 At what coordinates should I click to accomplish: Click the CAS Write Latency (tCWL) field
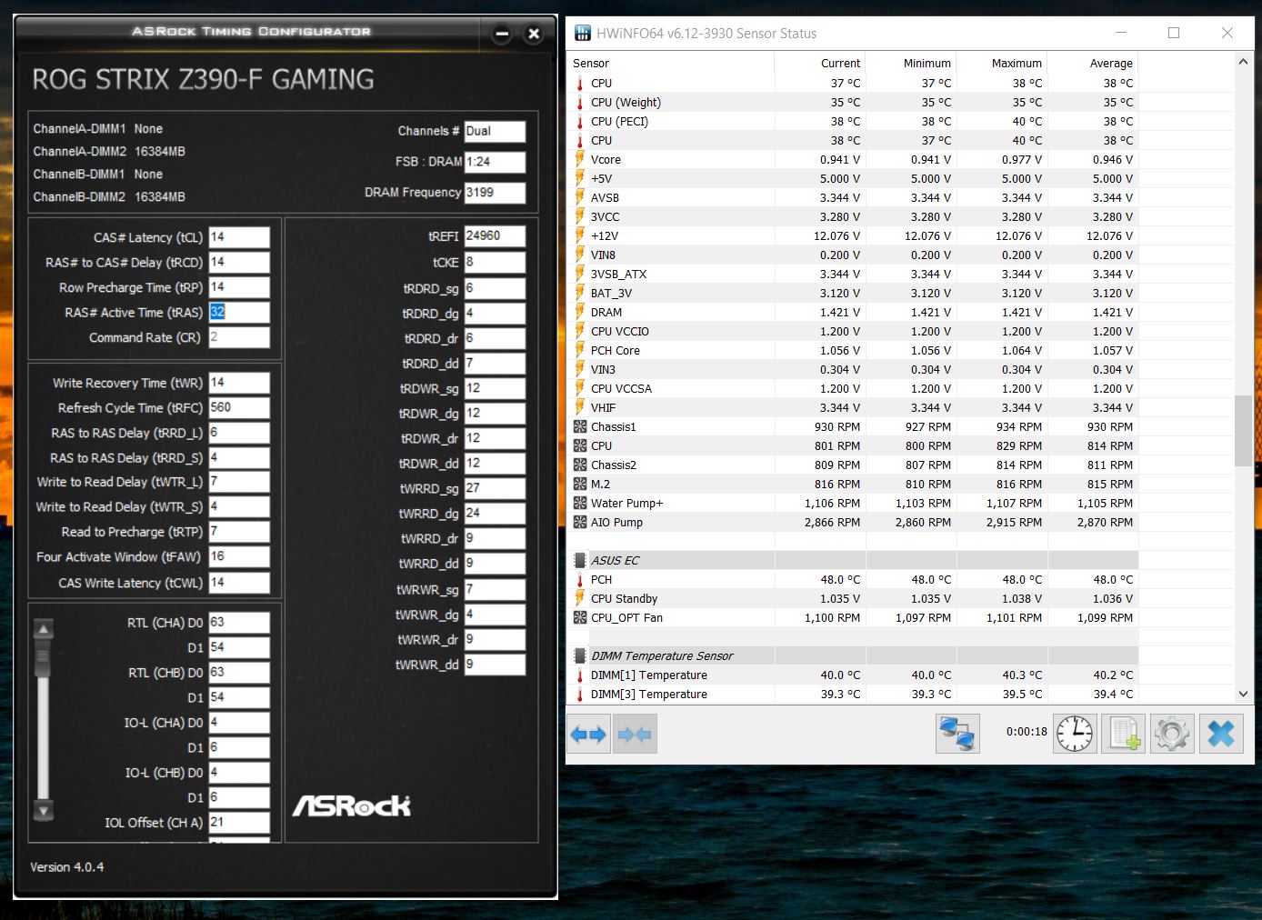pos(239,583)
